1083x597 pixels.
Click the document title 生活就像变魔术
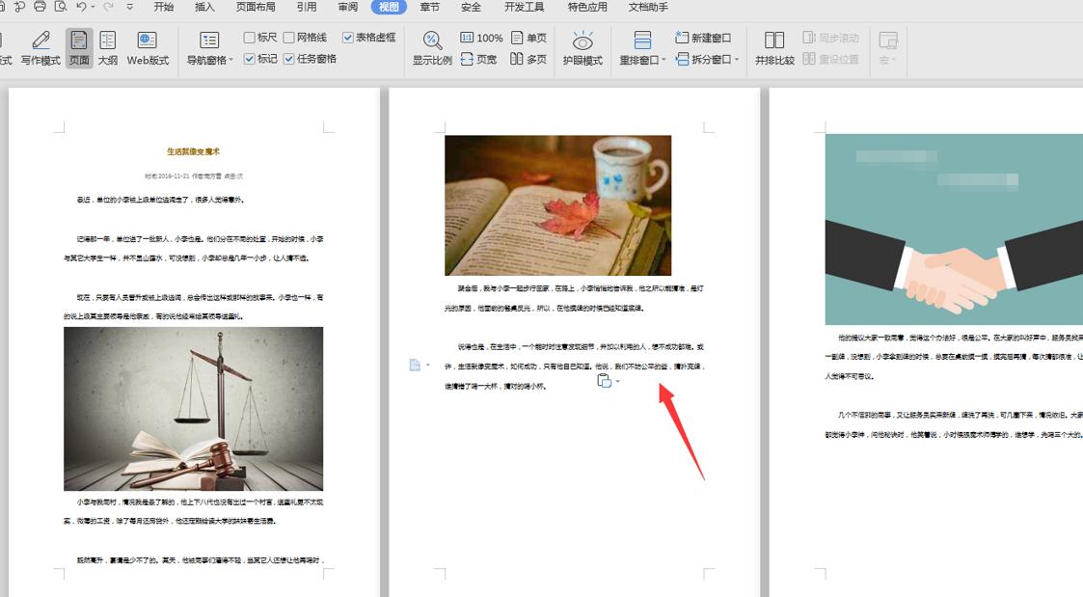194,151
